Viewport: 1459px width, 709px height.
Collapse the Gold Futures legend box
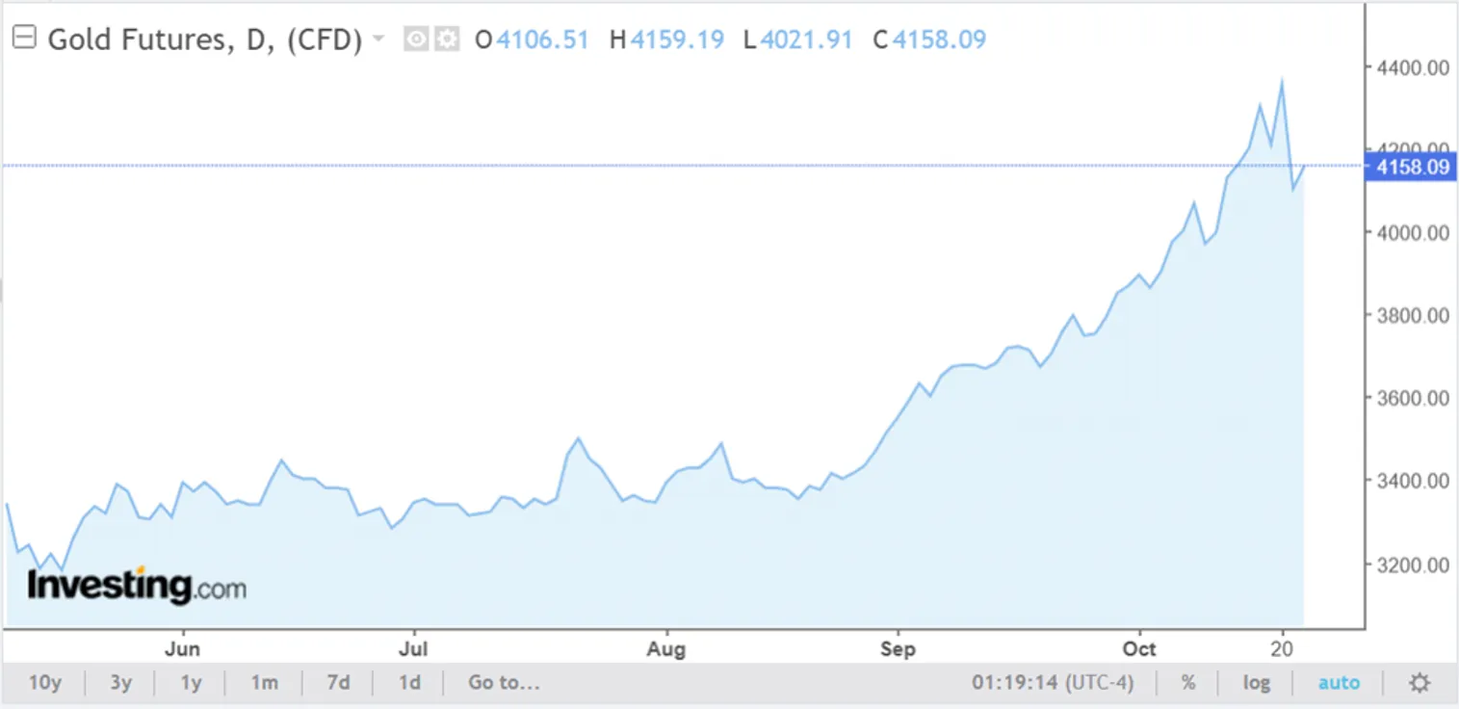23,39
